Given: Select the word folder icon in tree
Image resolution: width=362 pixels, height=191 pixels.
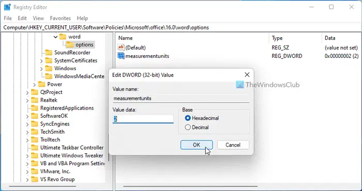Looking at the screenshot, I should (63, 37).
